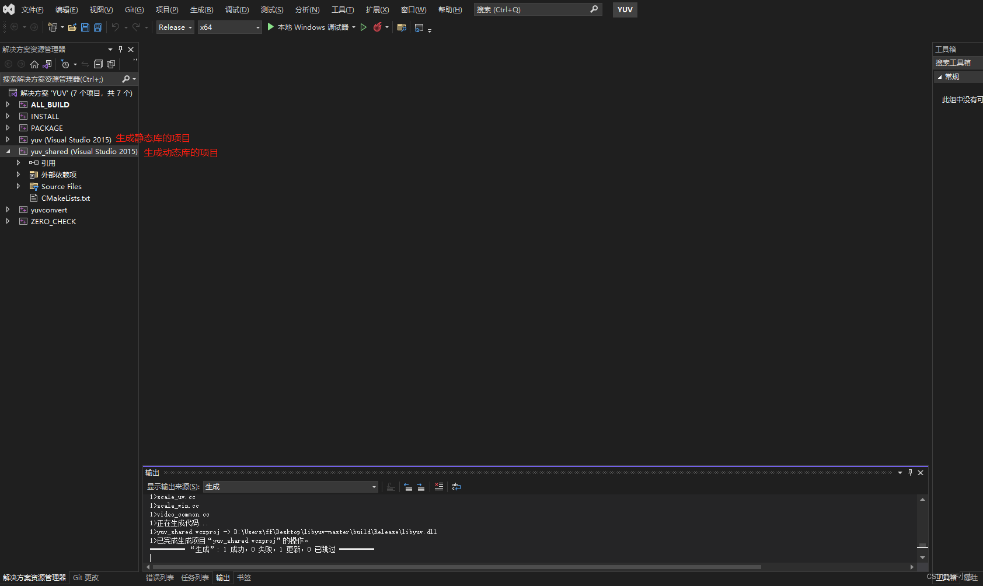Click the save all files icon
983x586 pixels.
pyautogui.click(x=98, y=27)
